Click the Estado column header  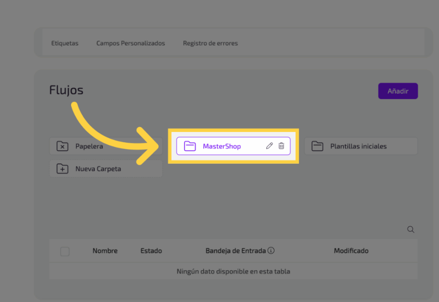tap(151, 251)
